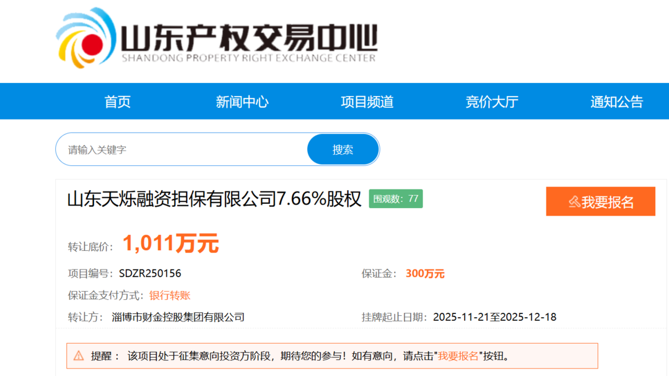The height and width of the screenshot is (376, 669).
Task: Switch to 项目频道 in the navigation bar
Action: (367, 102)
